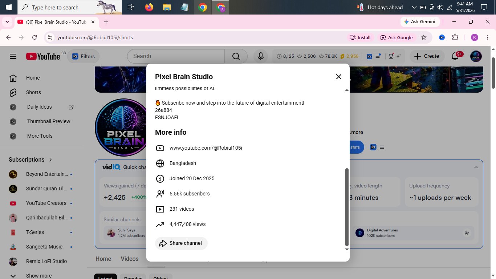Viewport: 496px width, 279px height.
Task: Click the vidIQ trophy icon in header
Action: (391, 56)
